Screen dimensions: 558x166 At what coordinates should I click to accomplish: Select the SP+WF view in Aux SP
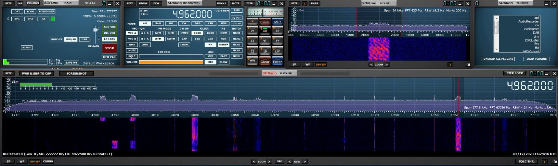click(321, 65)
